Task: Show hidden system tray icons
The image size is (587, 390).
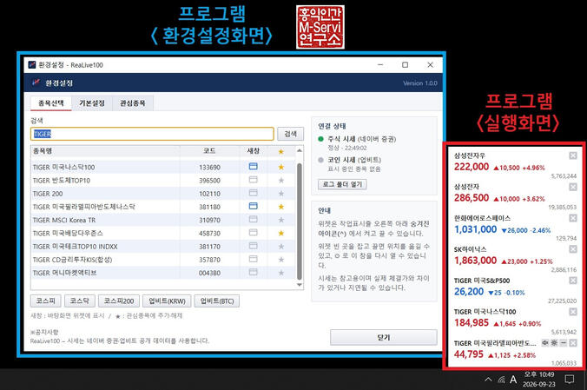Action: pyautogui.click(x=488, y=380)
